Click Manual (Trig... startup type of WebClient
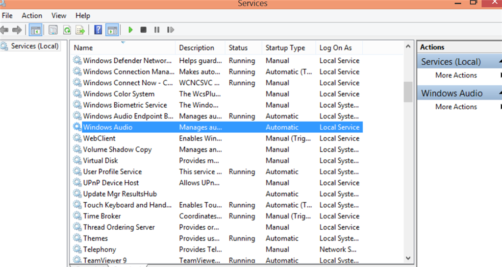This screenshot has width=502, height=267. [x=288, y=138]
